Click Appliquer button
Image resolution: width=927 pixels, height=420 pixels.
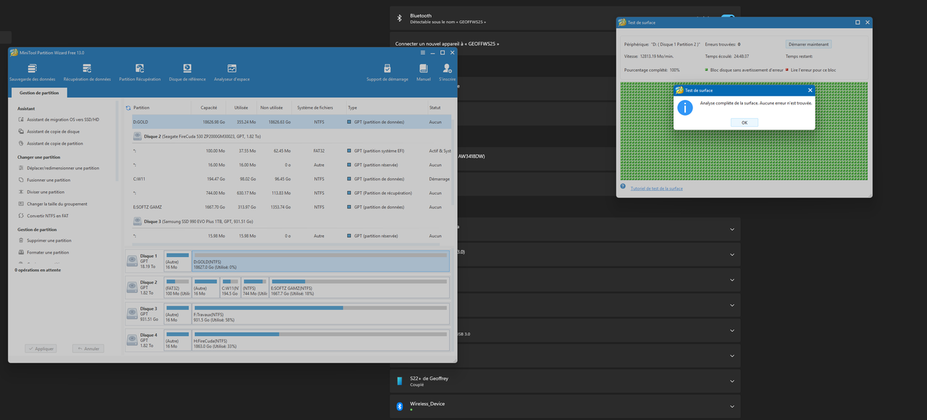[x=41, y=348]
